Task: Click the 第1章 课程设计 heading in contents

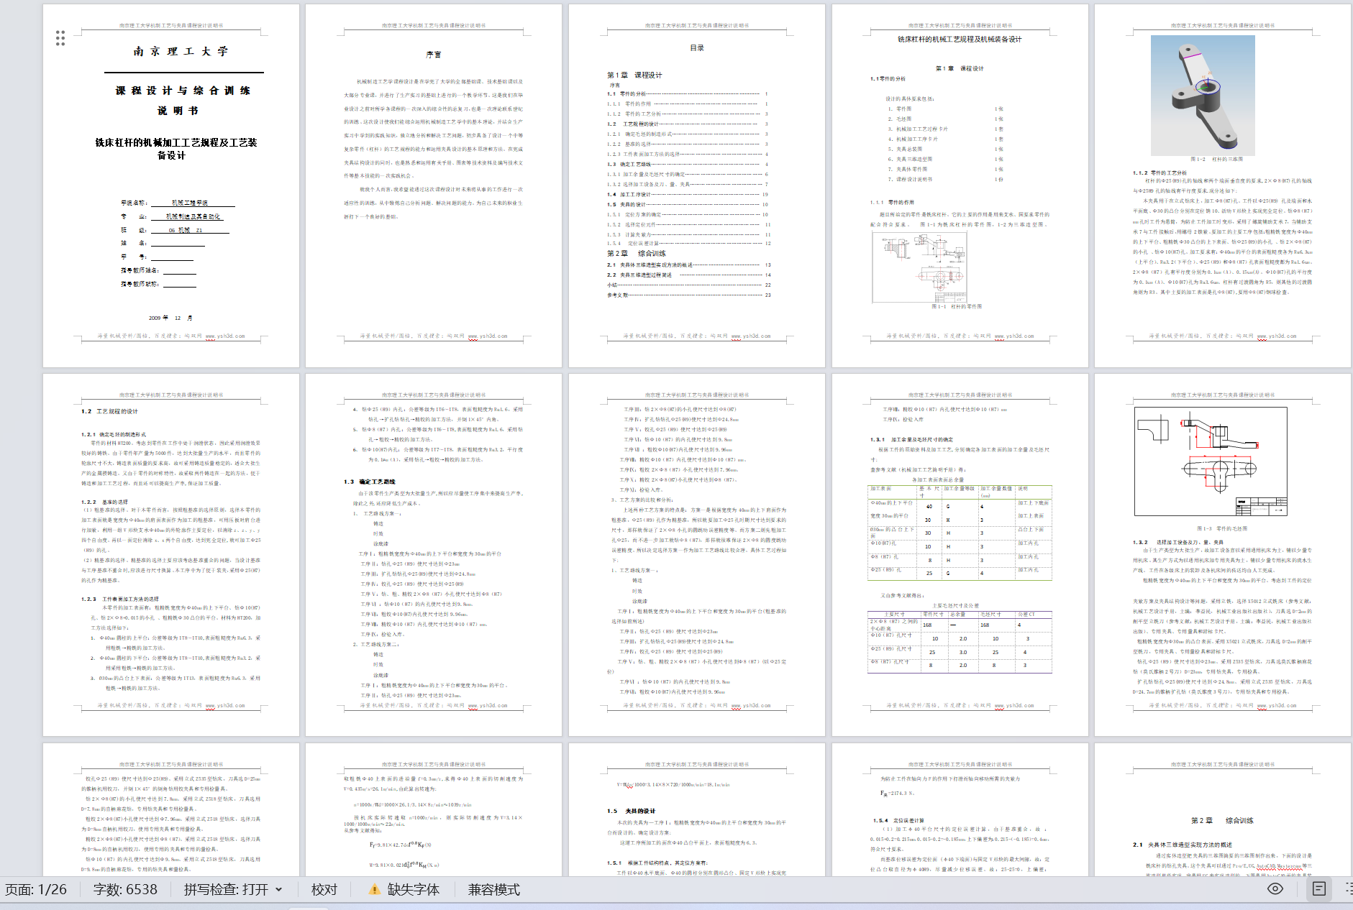Action: point(634,75)
